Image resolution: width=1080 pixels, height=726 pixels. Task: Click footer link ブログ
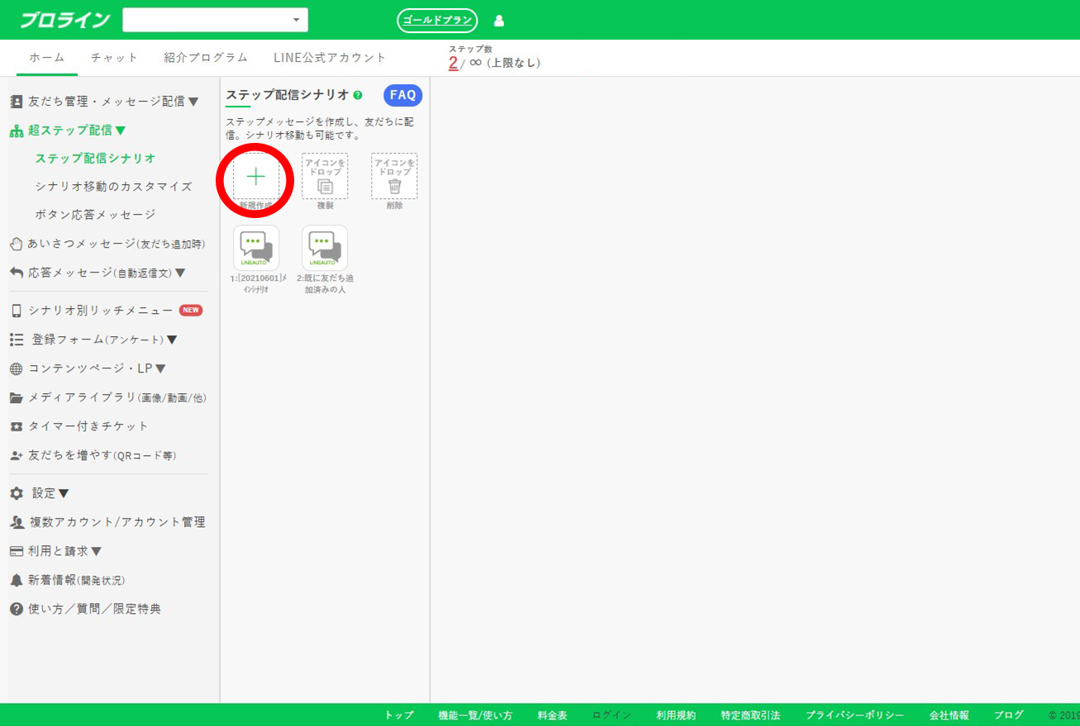pos(1008,715)
